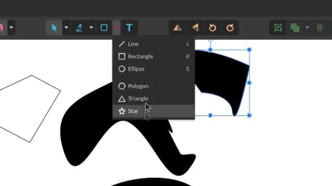332x186 pixels.
Task: Select the Pen drawing tool
Action: pyautogui.click(x=79, y=27)
